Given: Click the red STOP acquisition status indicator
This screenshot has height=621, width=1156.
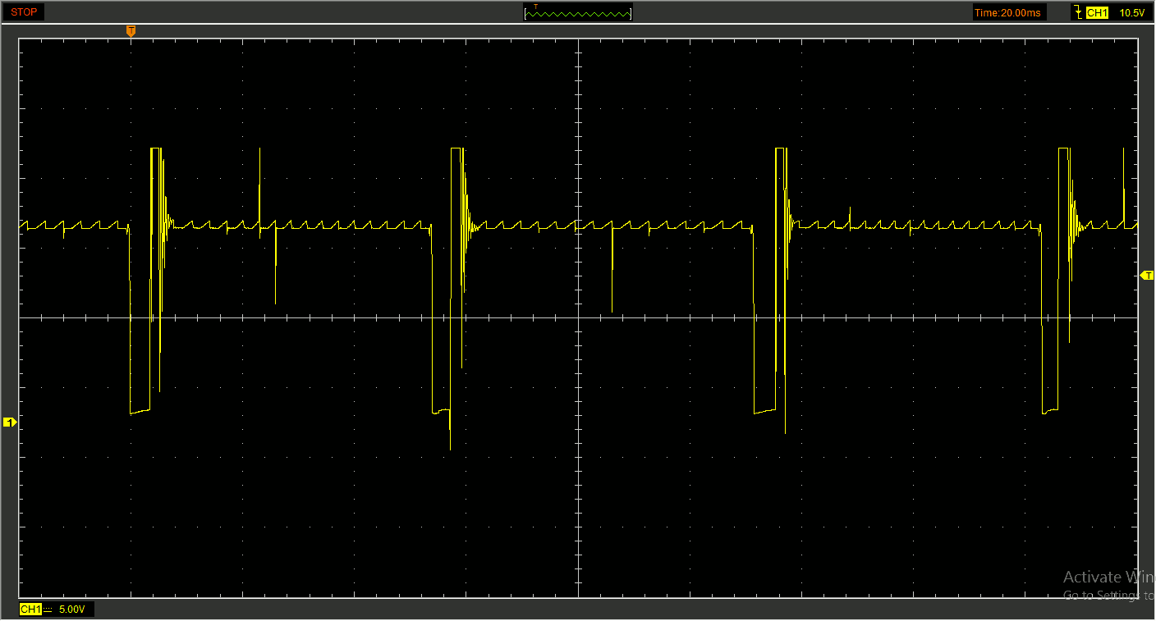Looking at the screenshot, I should 23,12.
